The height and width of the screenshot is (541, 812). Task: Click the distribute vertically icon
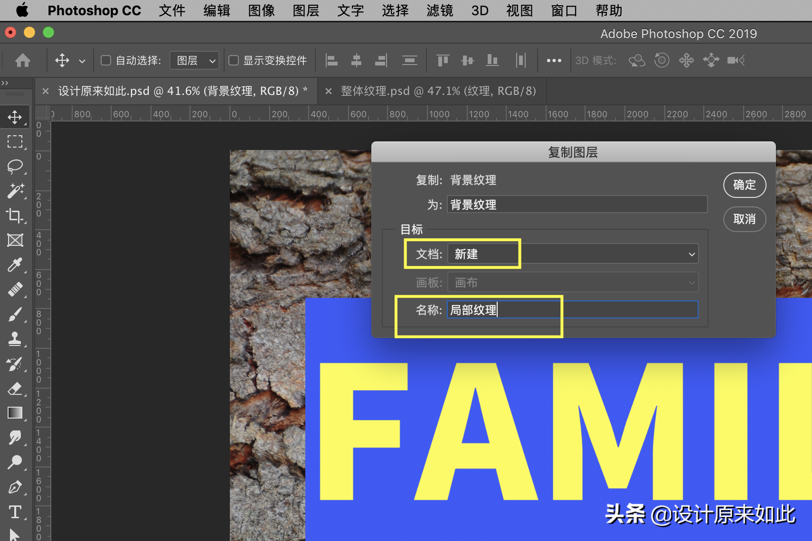click(409, 60)
